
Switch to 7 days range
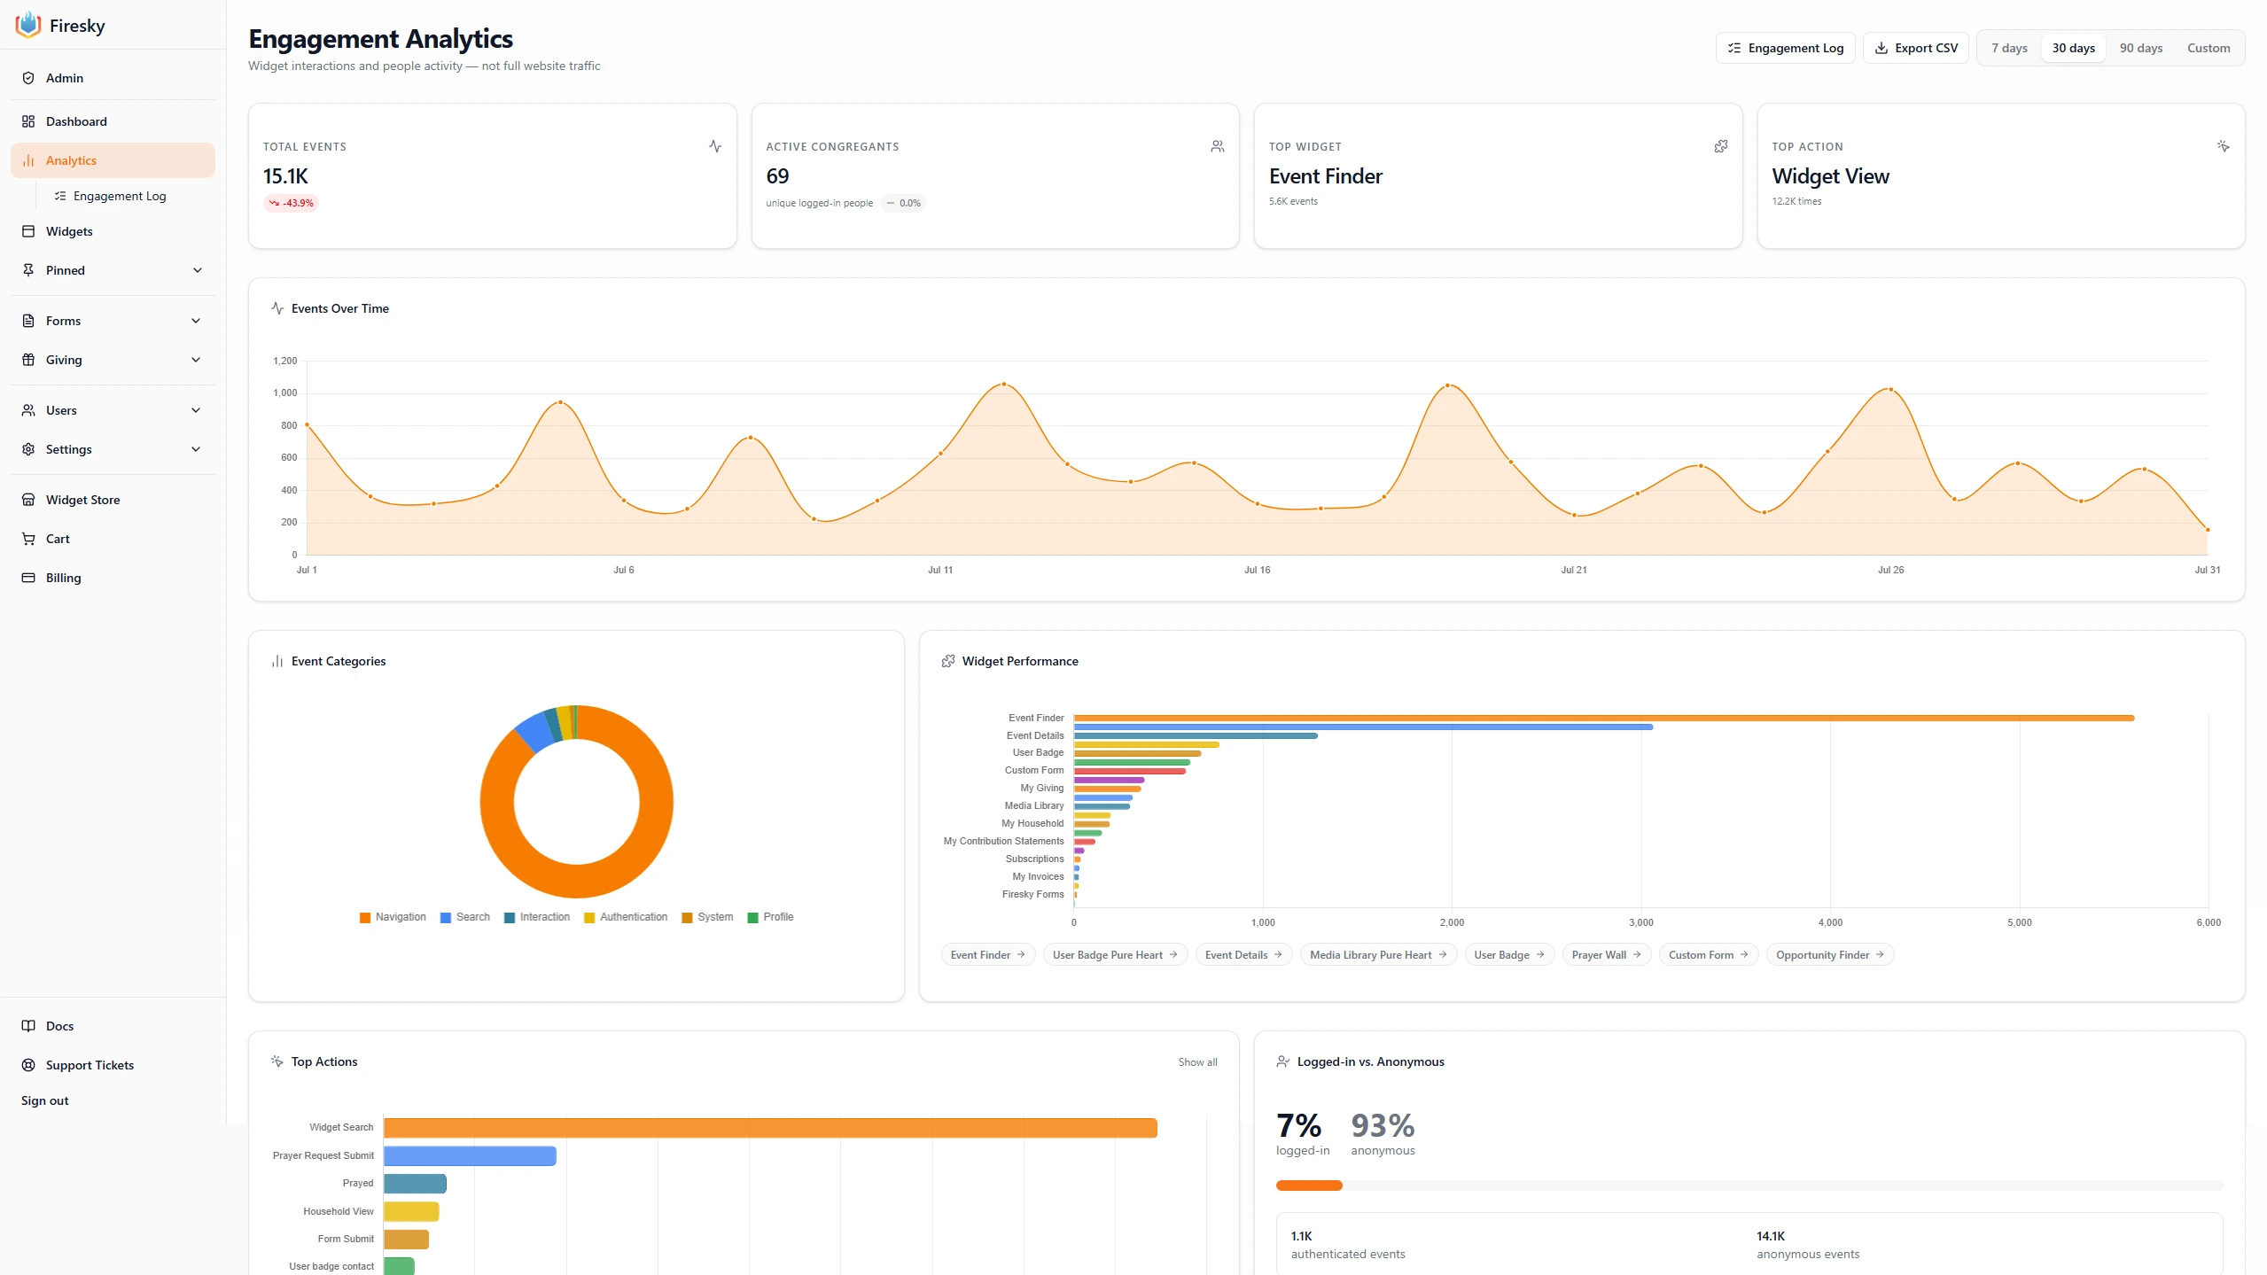tap(2009, 48)
